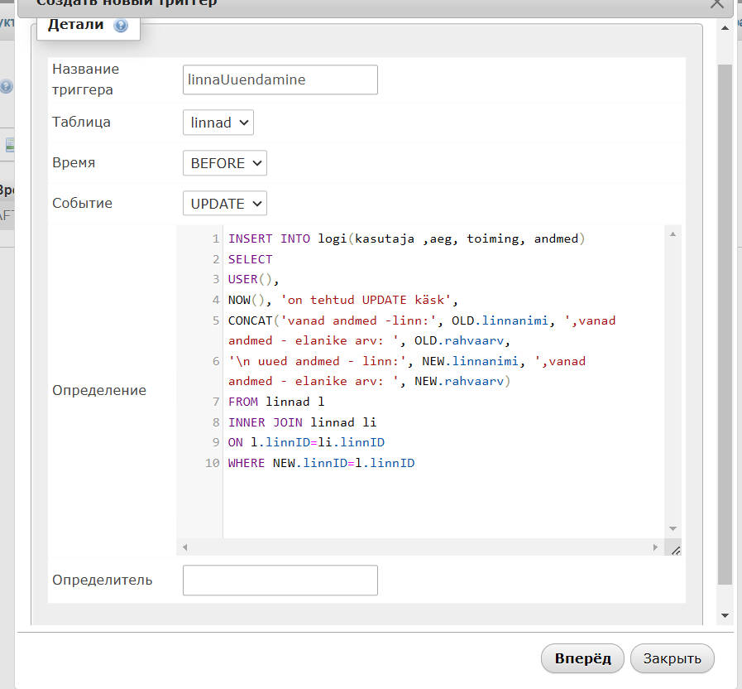Click the code editor resize handle
Image resolution: width=742 pixels, height=689 pixels.
(676, 550)
